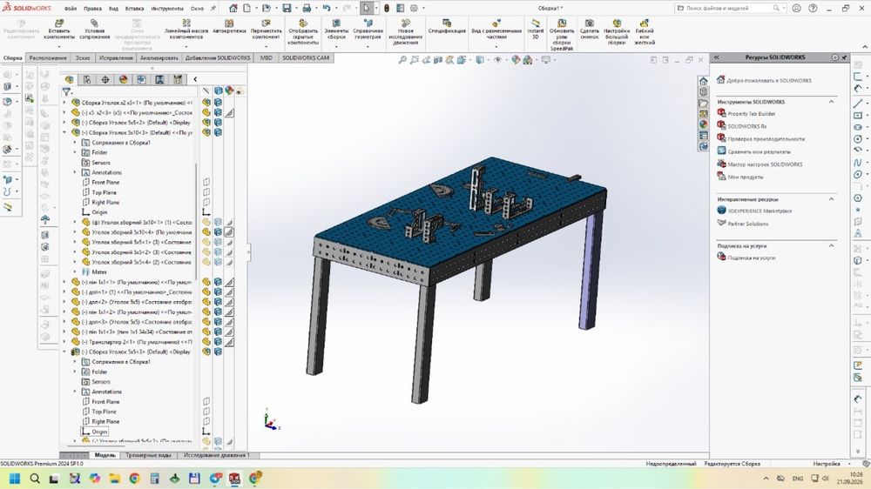871x489 pixels.
Task: Click Гибкий или жесткий tool
Action: (x=645, y=32)
